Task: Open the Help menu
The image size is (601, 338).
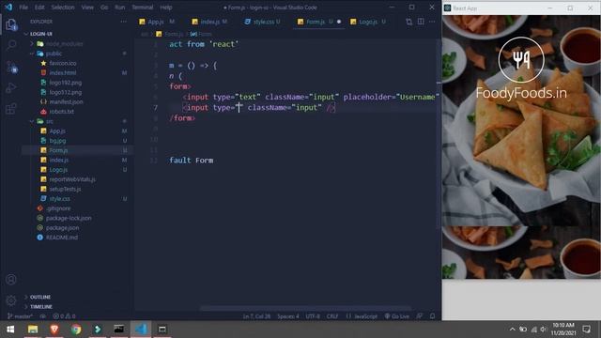Action: tap(166, 8)
